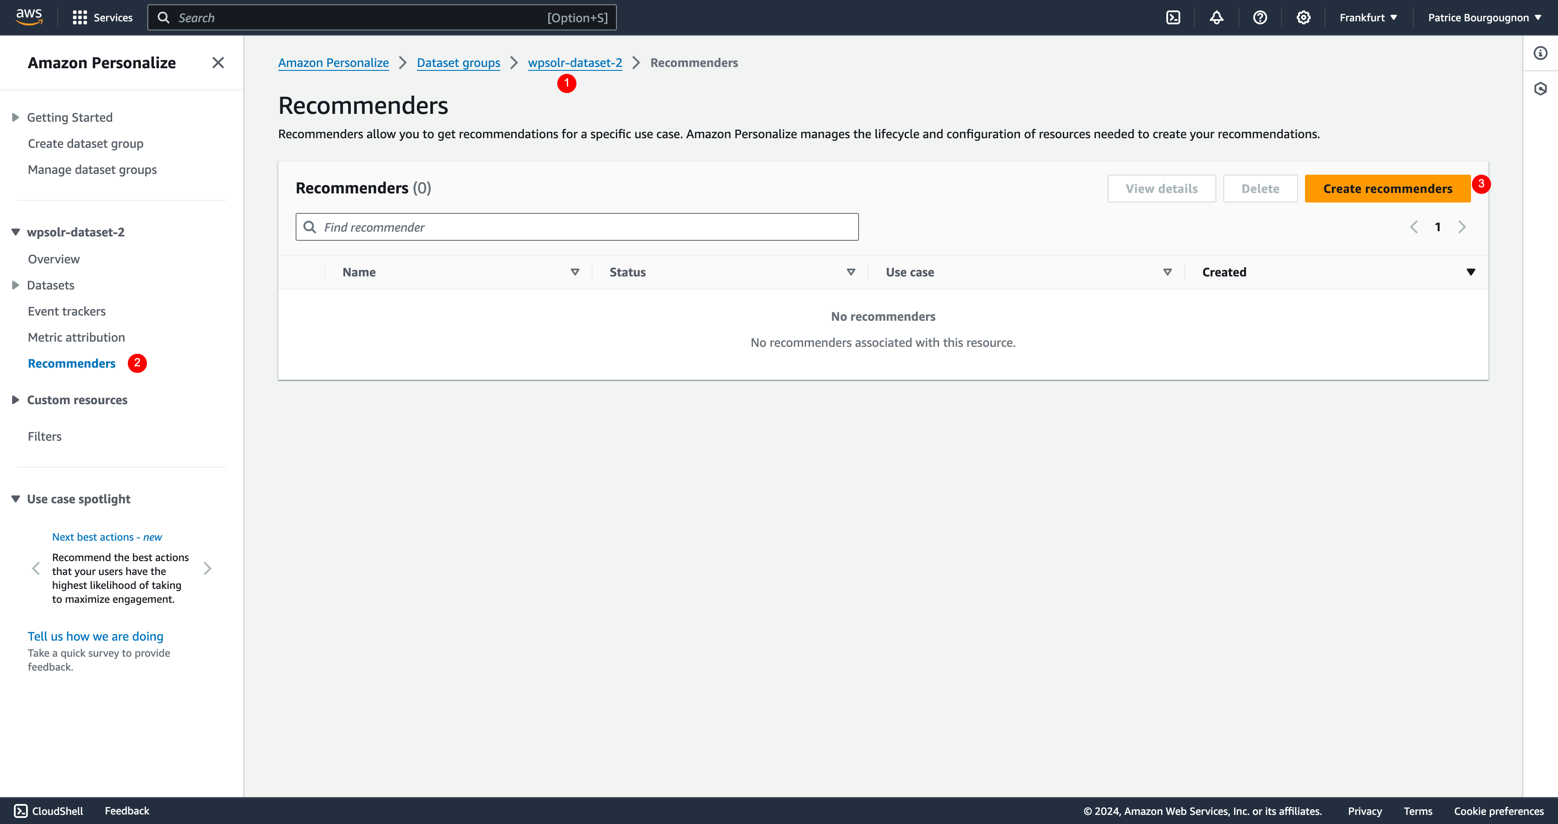The image size is (1558, 824).
Task: Sort table by Created column
Action: coord(1471,272)
